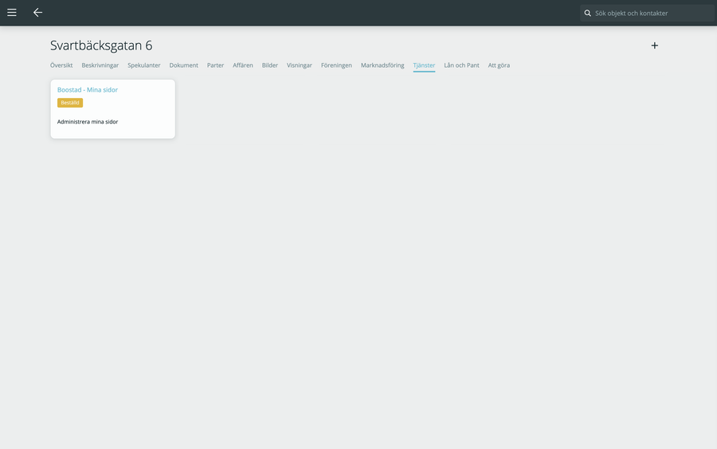The image size is (717, 449).
Task: Click the search magnifier icon
Action: (588, 14)
